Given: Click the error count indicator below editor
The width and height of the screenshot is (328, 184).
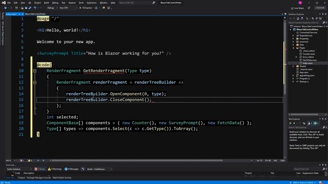Looking at the screenshot, I should pyautogui.click(x=23, y=160).
